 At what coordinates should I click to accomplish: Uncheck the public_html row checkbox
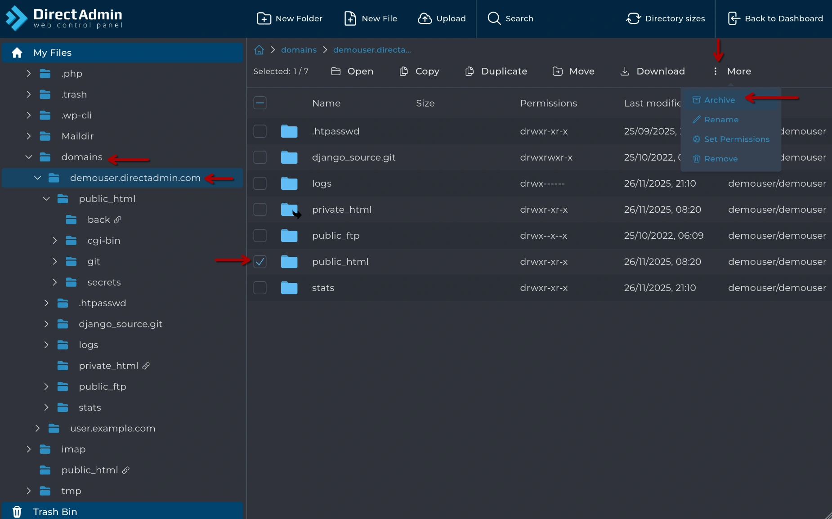[x=260, y=262]
